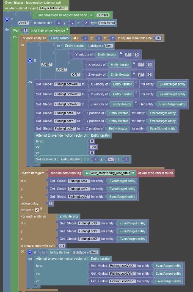The height and width of the screenshot is (292, 193).
Task: Edit the vx value 0 in override motion
Action: [x=92, y=141]
